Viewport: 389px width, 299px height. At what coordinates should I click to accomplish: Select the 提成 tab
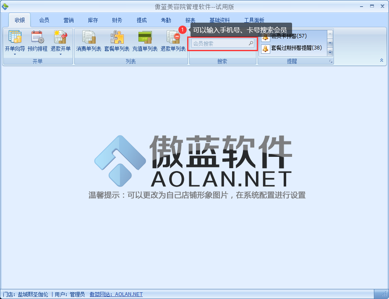pos(141,20)
